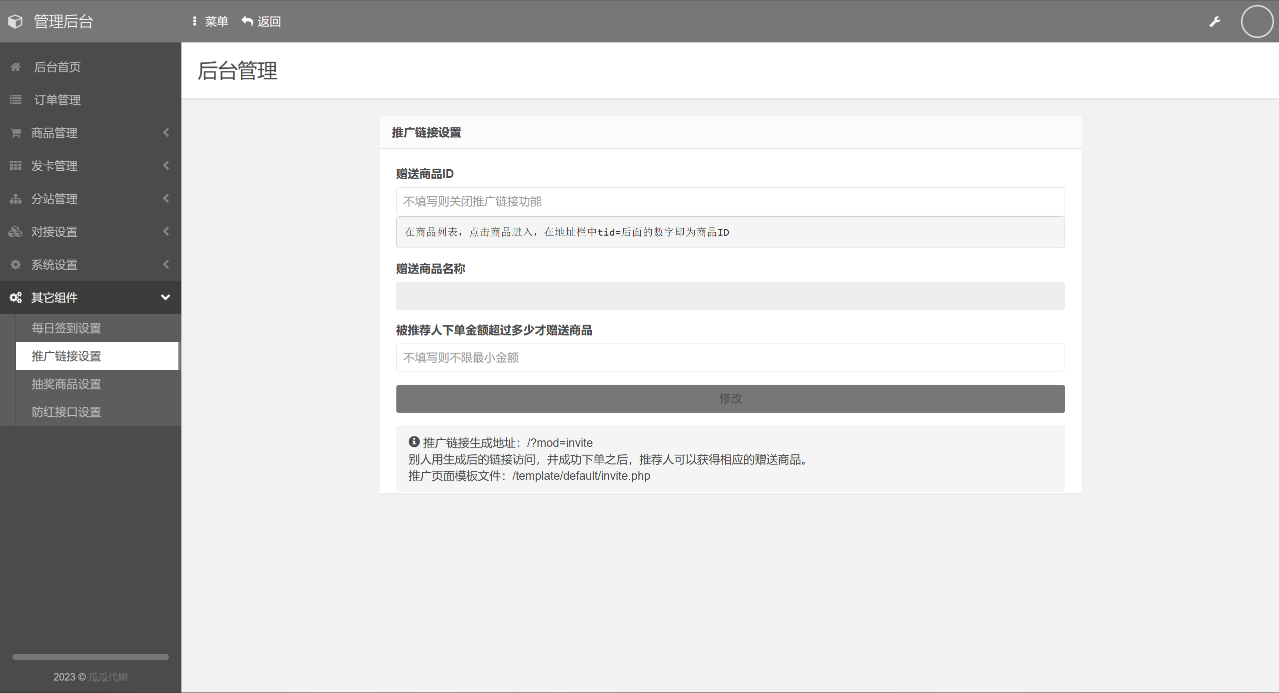Open the 每日签到设置 submenu item
The height and width of the screenshot is (693, 1279).
66,328
